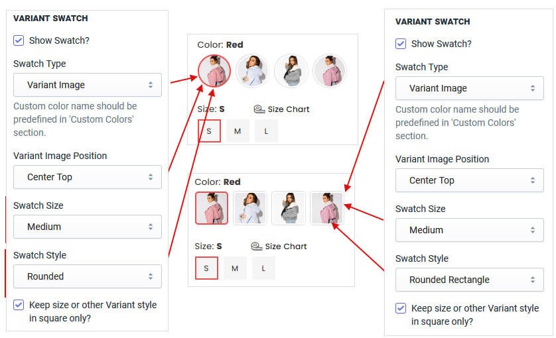Choose size L in the lower preview
This screenshot has height=338, width=556.
(263, 268)
